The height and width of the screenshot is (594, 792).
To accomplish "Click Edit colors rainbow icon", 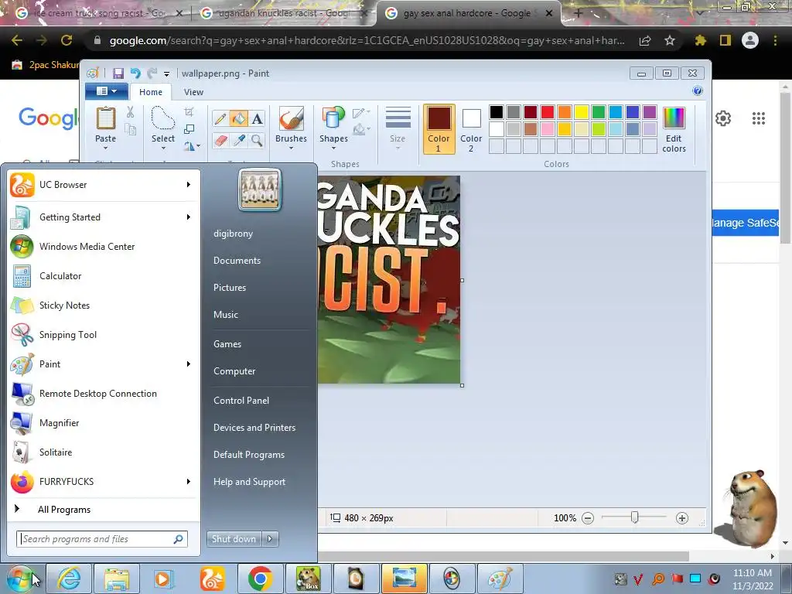I will pyautogui.click(x=674, y=118).
